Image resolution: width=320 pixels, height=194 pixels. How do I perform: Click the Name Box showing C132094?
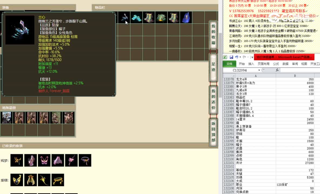240,70
